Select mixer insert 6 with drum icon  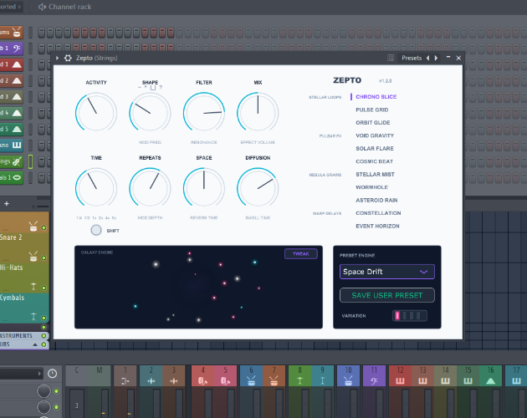(x=251, y=375)
